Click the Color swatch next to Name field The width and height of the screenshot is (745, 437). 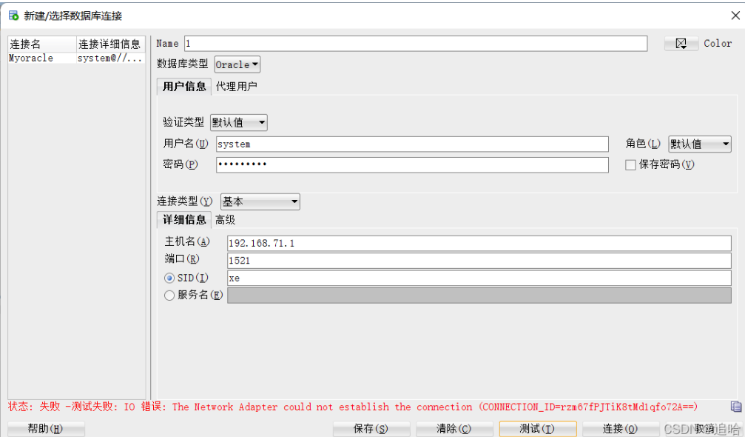tap(681, 43)
